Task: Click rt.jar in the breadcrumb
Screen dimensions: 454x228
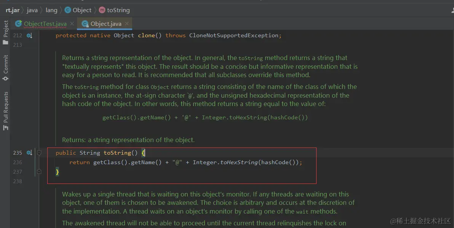Action: click(13, 10)
